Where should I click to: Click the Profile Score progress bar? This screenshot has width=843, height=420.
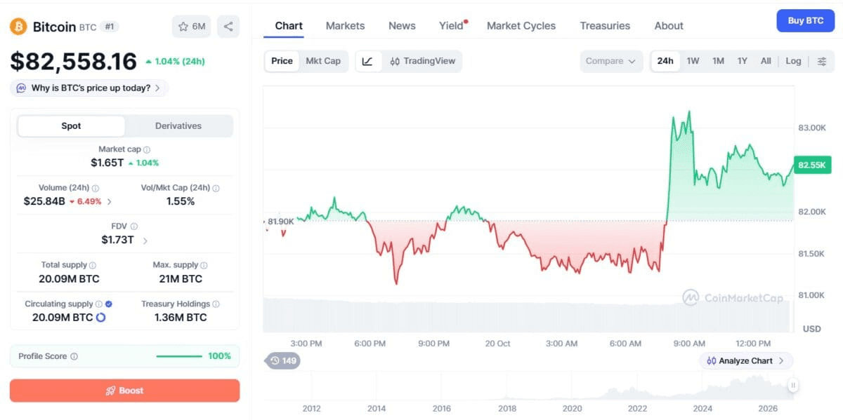(x=179, y=356)
